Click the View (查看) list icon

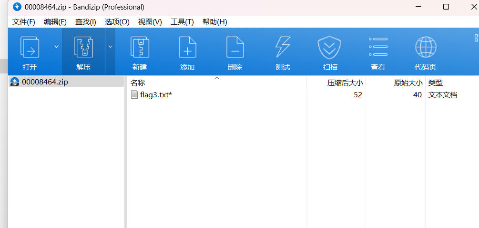378,47
